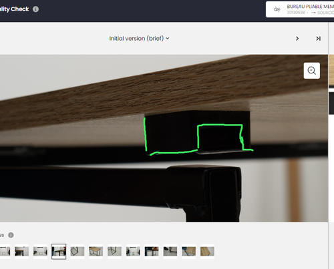Click the main annotated bracket photo

click(164, 138)
